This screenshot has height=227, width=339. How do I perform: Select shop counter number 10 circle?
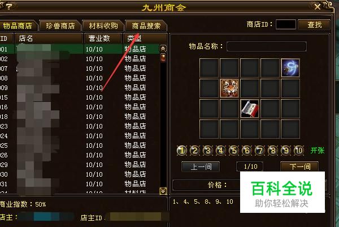click(299, 151)
